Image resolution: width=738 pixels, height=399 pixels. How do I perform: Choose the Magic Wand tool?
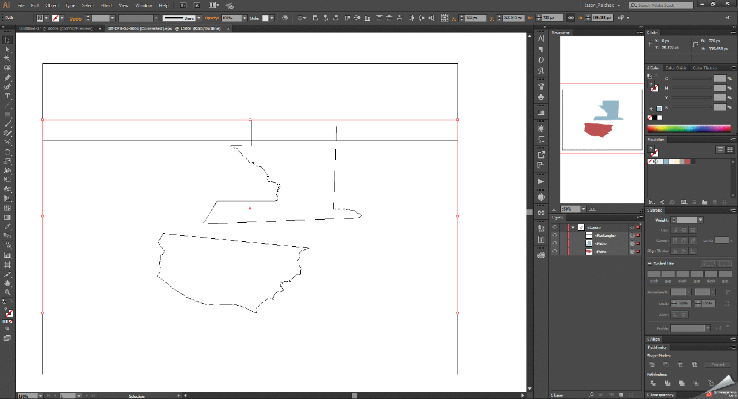point(7,58)
